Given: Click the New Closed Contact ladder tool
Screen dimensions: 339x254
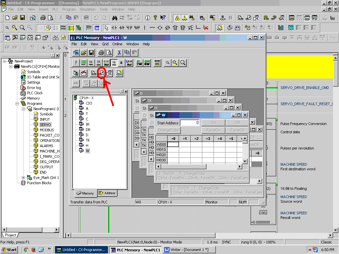Looking at the screenshot, I should (x=122, y=28).
